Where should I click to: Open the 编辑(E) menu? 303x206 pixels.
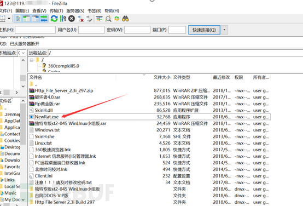point(22,10)
